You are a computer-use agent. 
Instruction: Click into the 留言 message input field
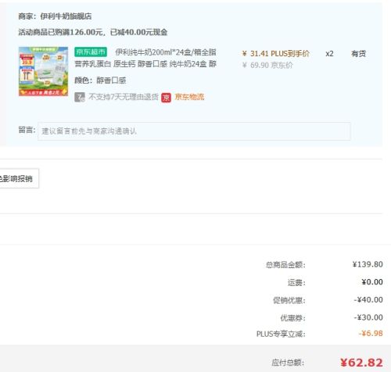coord(194,131)
